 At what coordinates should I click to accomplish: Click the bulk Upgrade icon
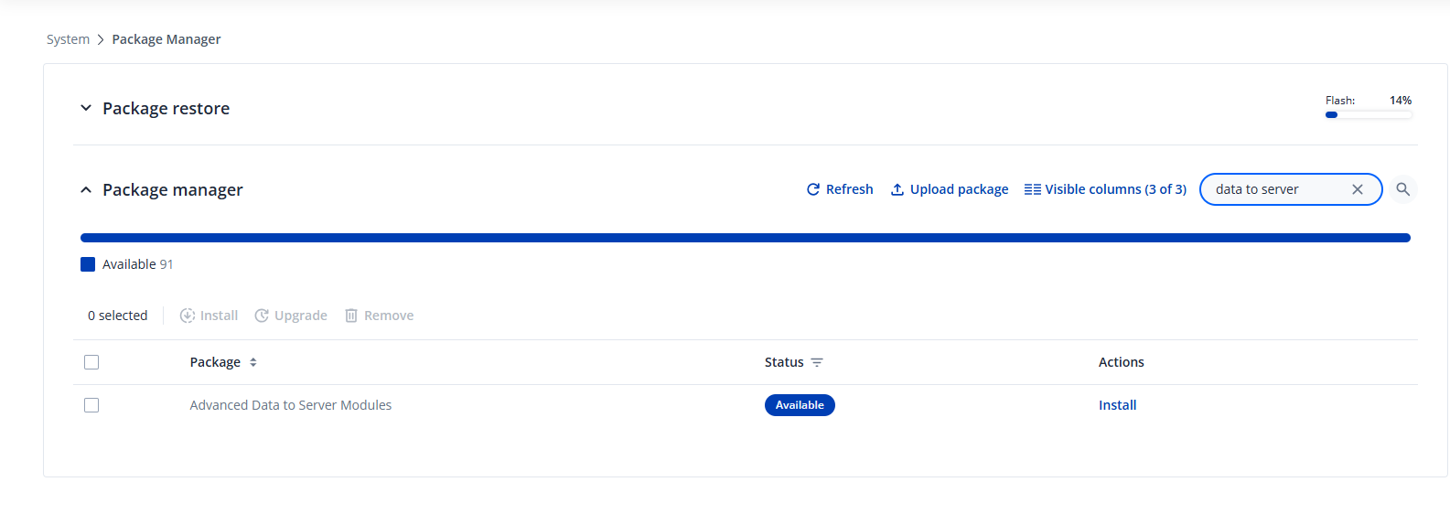click(262, 316)
